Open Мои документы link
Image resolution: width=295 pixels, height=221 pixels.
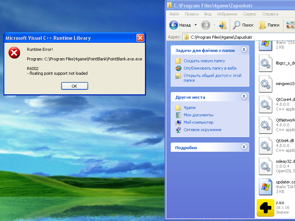point(198,115)
